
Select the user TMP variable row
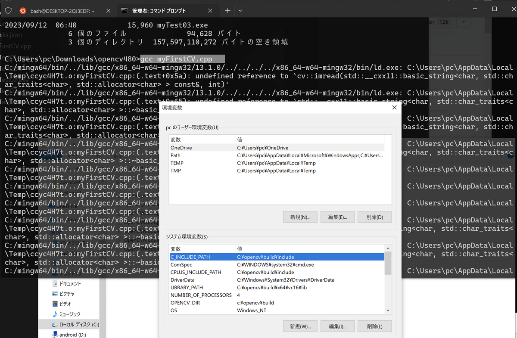(x=276, y=171)
